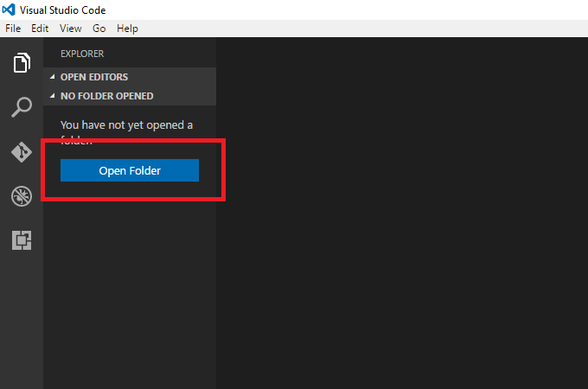The image size is (588, 389).
Task: Click the EXPLORER panel title
Action: tap(82, 54)
